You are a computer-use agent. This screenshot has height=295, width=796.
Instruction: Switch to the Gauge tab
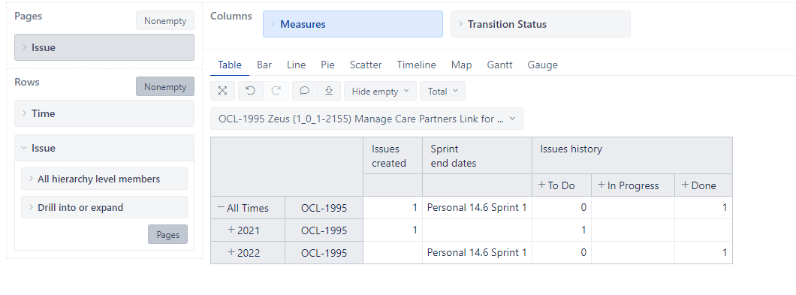(542, 65)
